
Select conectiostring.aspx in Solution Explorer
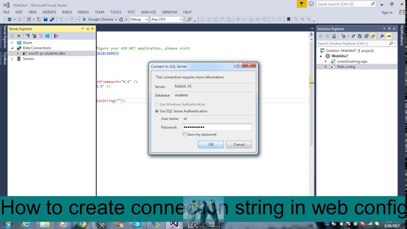coord(352,61)
